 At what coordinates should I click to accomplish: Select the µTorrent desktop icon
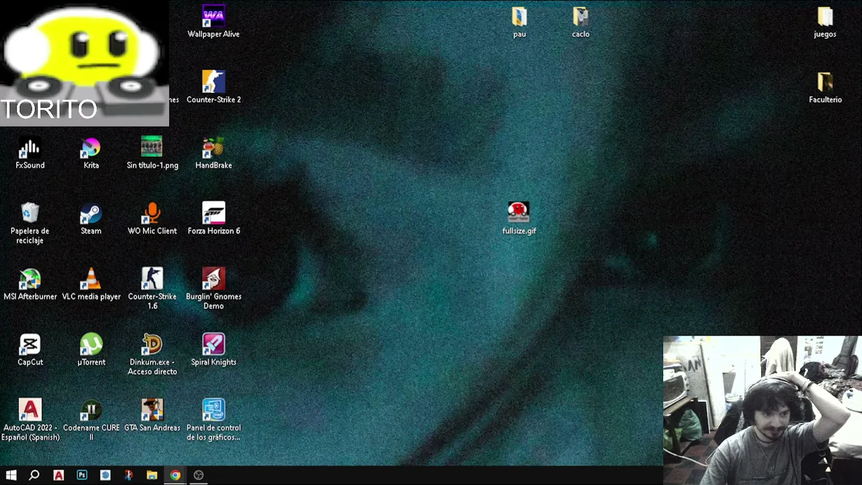91,350
